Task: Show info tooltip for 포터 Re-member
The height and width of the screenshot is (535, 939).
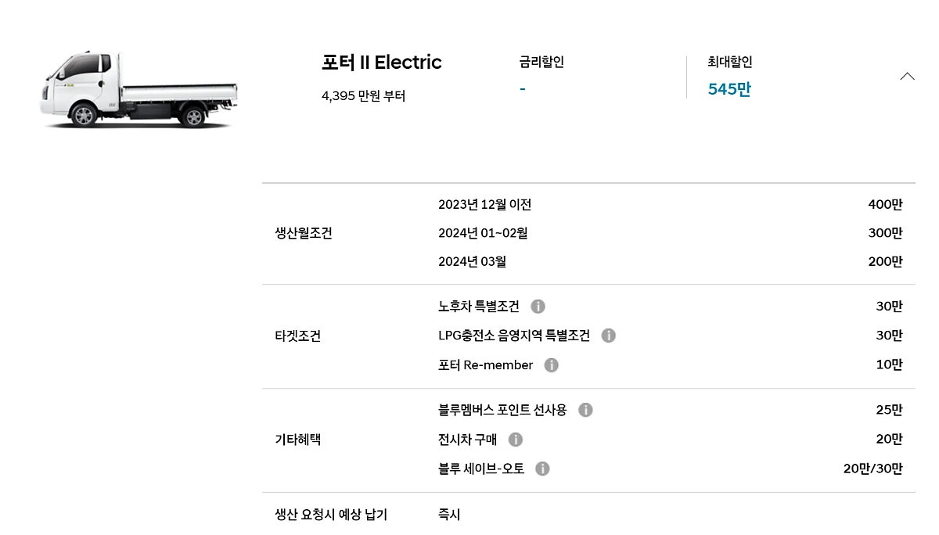Action: (551, 365)
